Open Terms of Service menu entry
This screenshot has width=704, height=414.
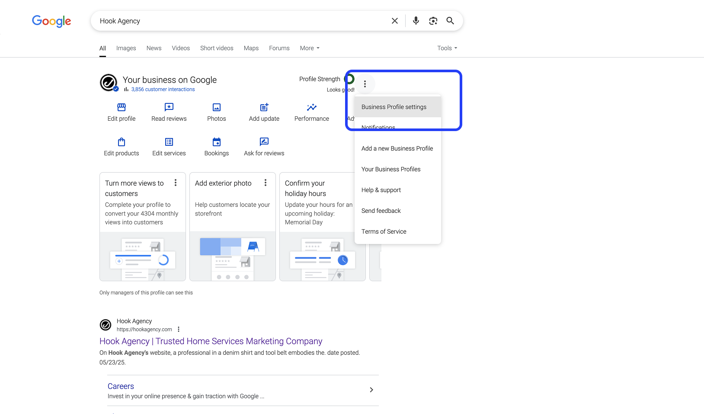pos(398,231)
